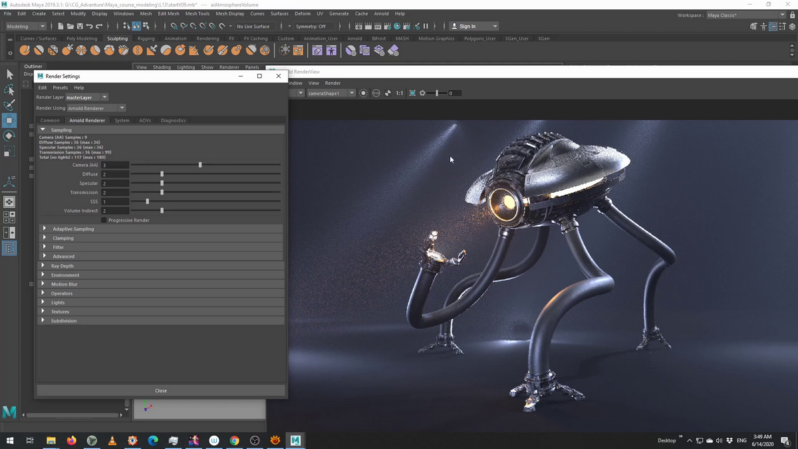The width and height of the screenshot is (798, 449).
Task: Open the Rigging shelf tab
Action: tap(146, 39)
